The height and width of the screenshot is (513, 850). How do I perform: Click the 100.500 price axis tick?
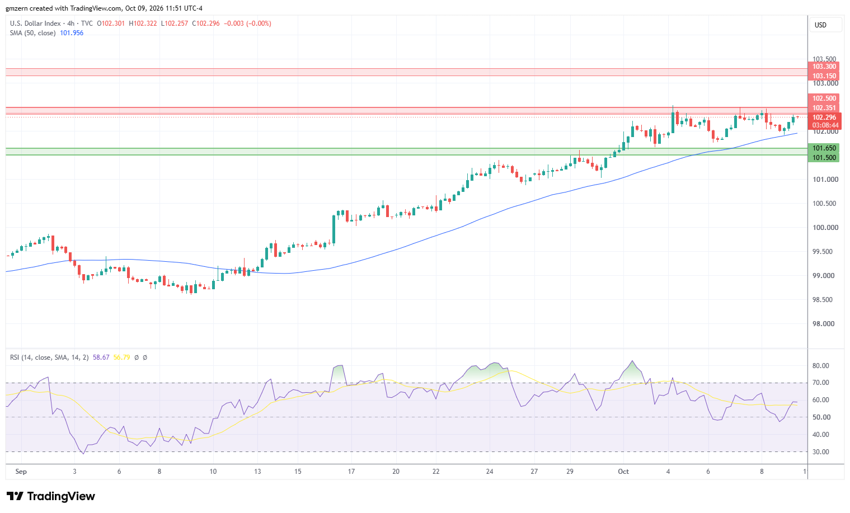pos(825,204)
